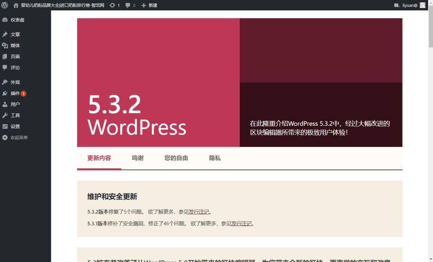This screenshot has height=262, width=433.
Task: Collapse the sidebar via 收起菜单
Action: point(19,137)
